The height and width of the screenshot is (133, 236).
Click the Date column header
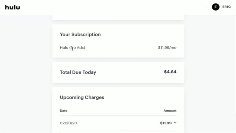pos(63,111)
